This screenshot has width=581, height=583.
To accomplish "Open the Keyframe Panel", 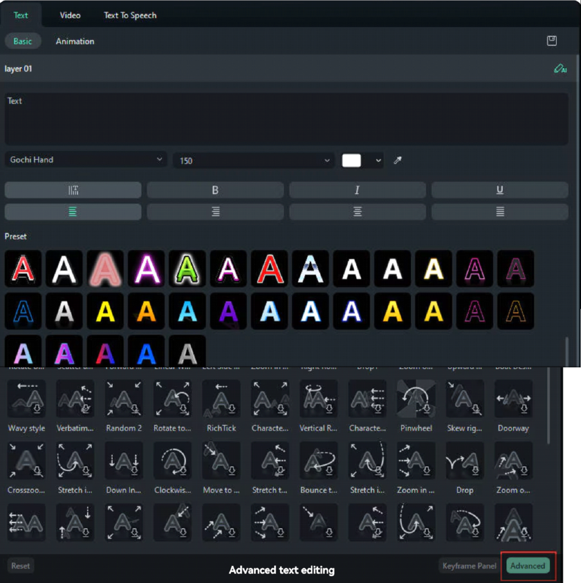I will pyautogui.click(x=469, y=566).
